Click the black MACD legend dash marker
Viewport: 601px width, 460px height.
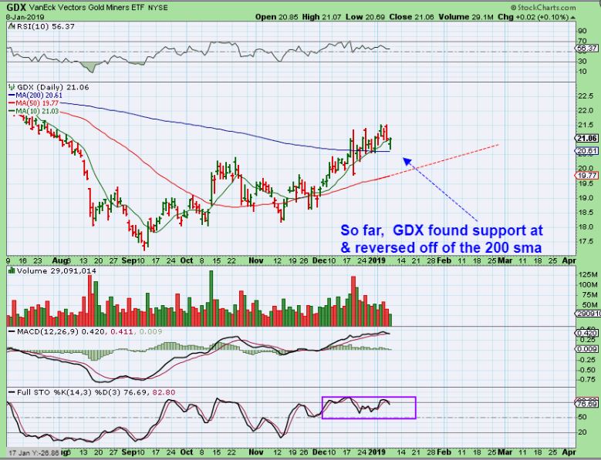pyautogui.click(x=12, y=332)
